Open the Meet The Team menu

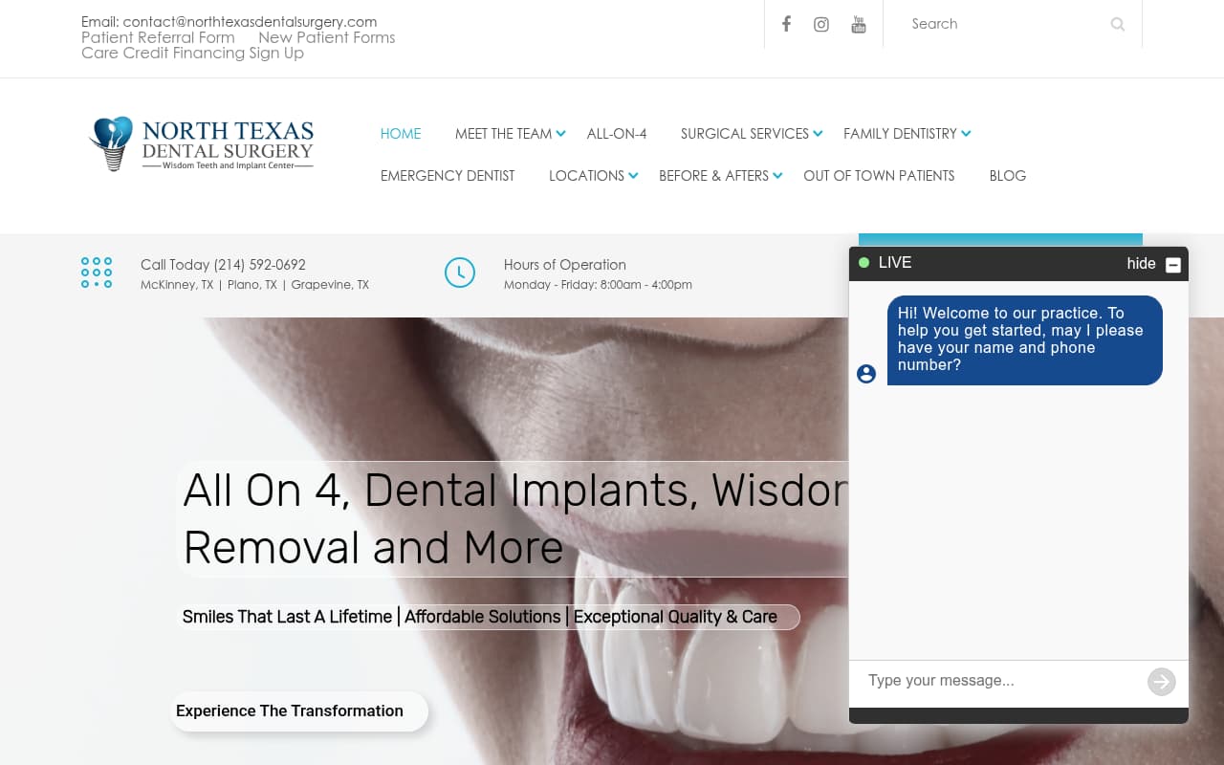point(503,134)
